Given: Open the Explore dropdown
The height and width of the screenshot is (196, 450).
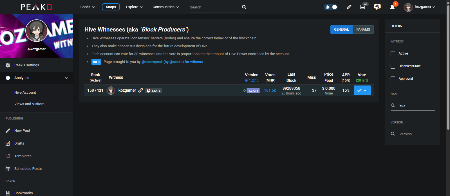Looking at the screenshot, I should 135,7.
